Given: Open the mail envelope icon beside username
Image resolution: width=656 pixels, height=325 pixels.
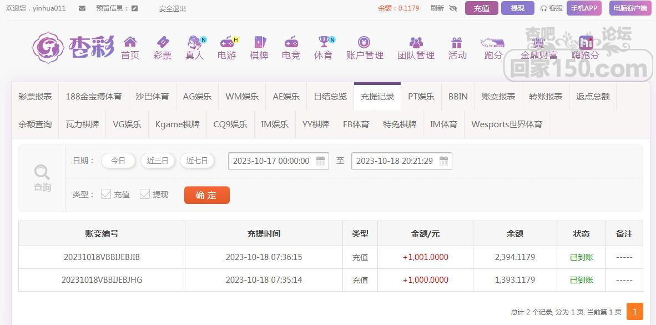Looking at the screenshot, I should click(82, 8).
